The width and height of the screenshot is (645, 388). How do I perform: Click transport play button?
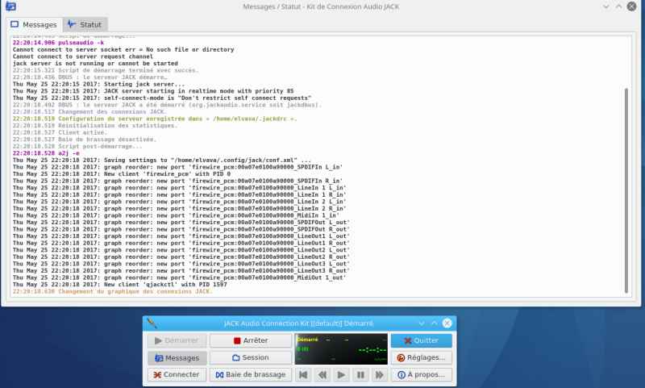click(x=341, y=374)
